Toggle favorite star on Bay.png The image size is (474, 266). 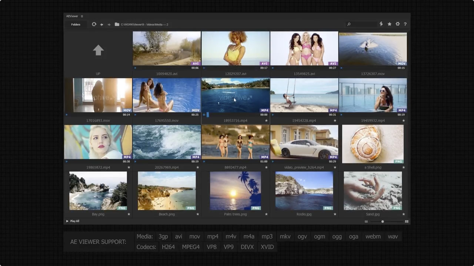coord(129,214)
